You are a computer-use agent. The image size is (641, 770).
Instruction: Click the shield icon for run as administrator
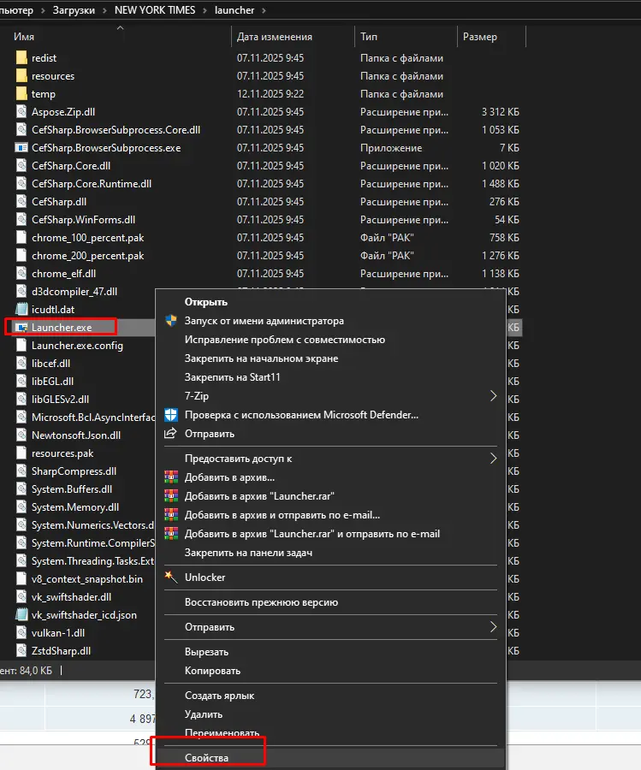pyautogui.click(x=170, y=321)
